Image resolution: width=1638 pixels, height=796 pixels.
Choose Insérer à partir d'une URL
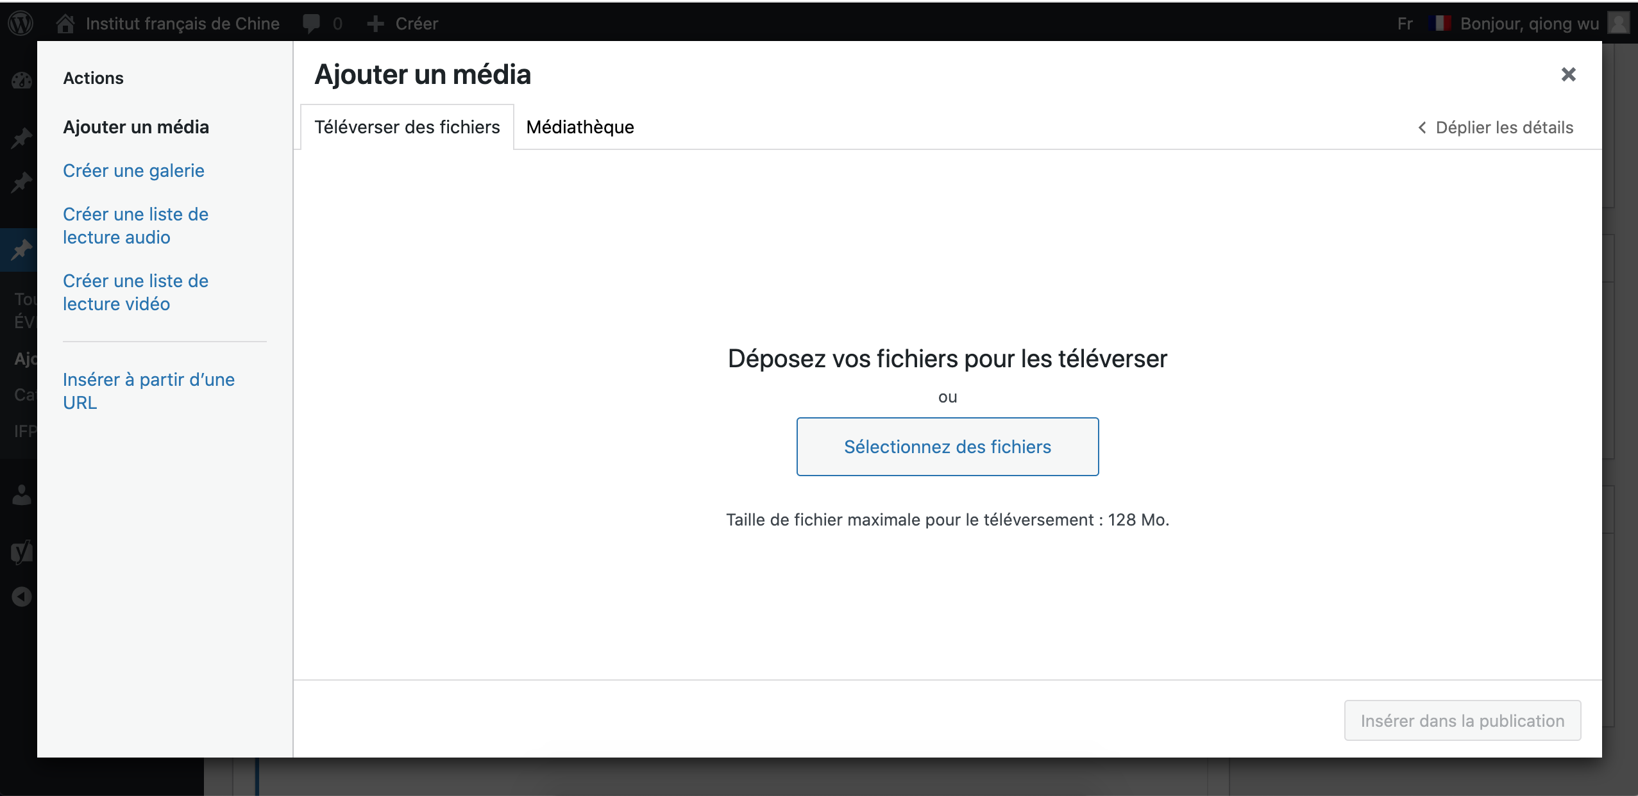[x=149, y=391]
